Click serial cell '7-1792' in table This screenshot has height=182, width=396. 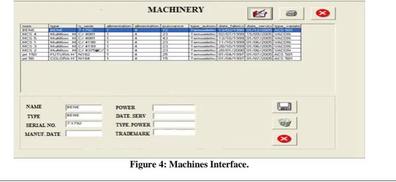point(91,30)
